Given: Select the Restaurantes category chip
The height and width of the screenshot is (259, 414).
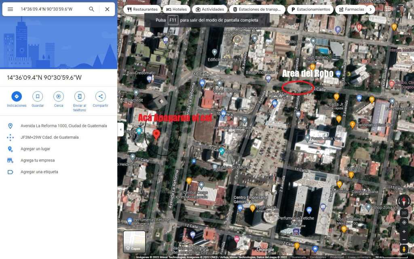Looking at the screenshot, I should 142,9.
